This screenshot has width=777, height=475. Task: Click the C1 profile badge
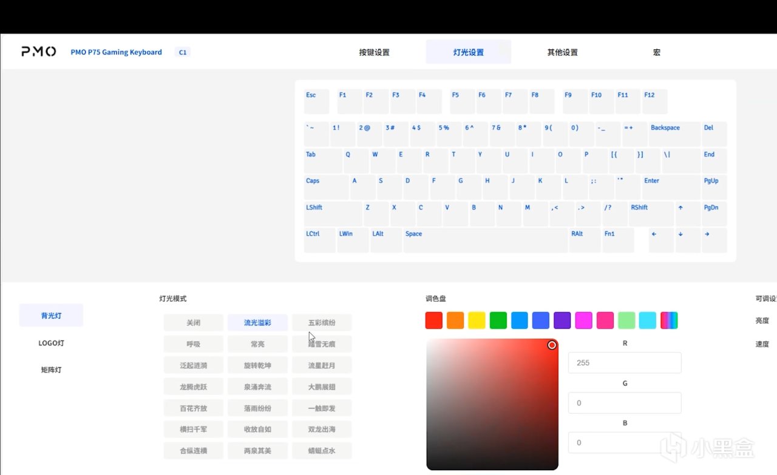pos(182,52)
